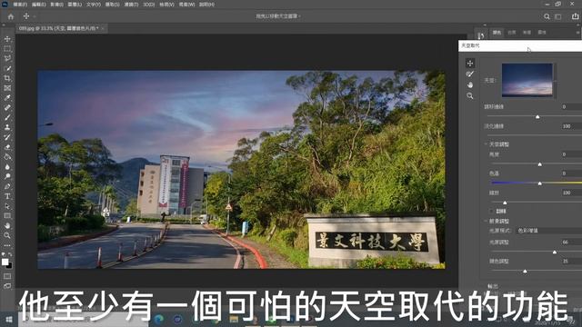
Task: Adjust the 光源調整 slider handle
Action: point(555,253)
